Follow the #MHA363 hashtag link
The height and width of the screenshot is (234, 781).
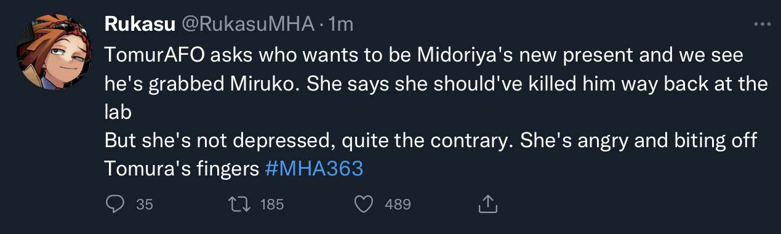tap(314, 169)
